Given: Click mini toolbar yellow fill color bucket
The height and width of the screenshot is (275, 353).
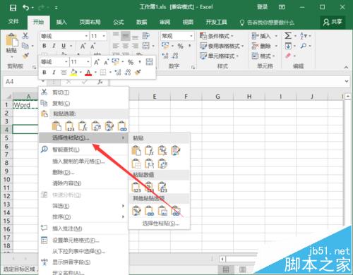Looking at the screenshot, I should [73, 72].
